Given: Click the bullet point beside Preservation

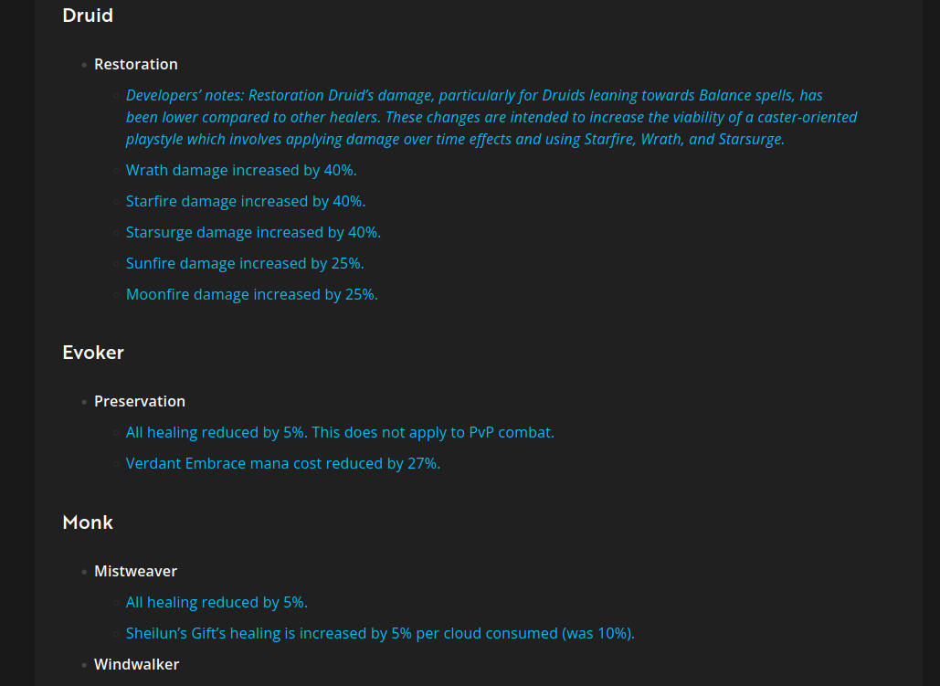Looking at the screenshot, I should coord(85,402).
